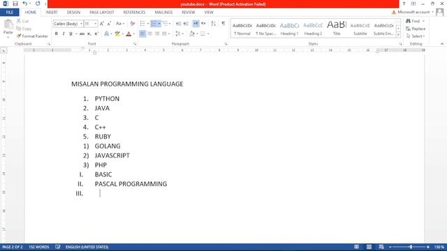Toggle show paragraph marks
Screen dimensions: 447x251
click(x=223, y=24)
